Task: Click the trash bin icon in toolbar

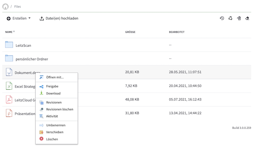Action: [239, 18]
